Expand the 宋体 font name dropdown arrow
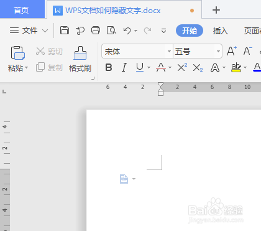Image resolution: width=261 pixels, height=231 pixels. tap(169, 51)
